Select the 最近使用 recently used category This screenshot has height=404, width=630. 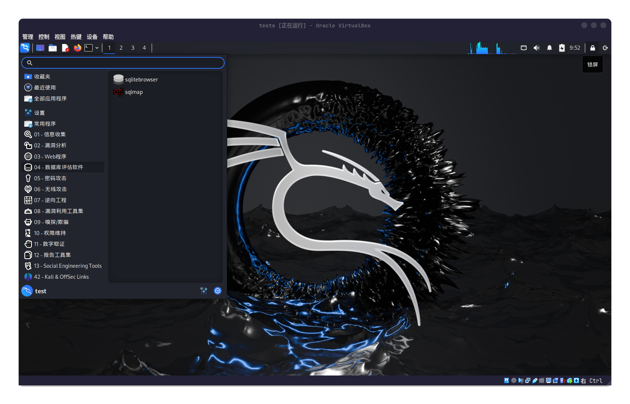(x=64, y=88)
